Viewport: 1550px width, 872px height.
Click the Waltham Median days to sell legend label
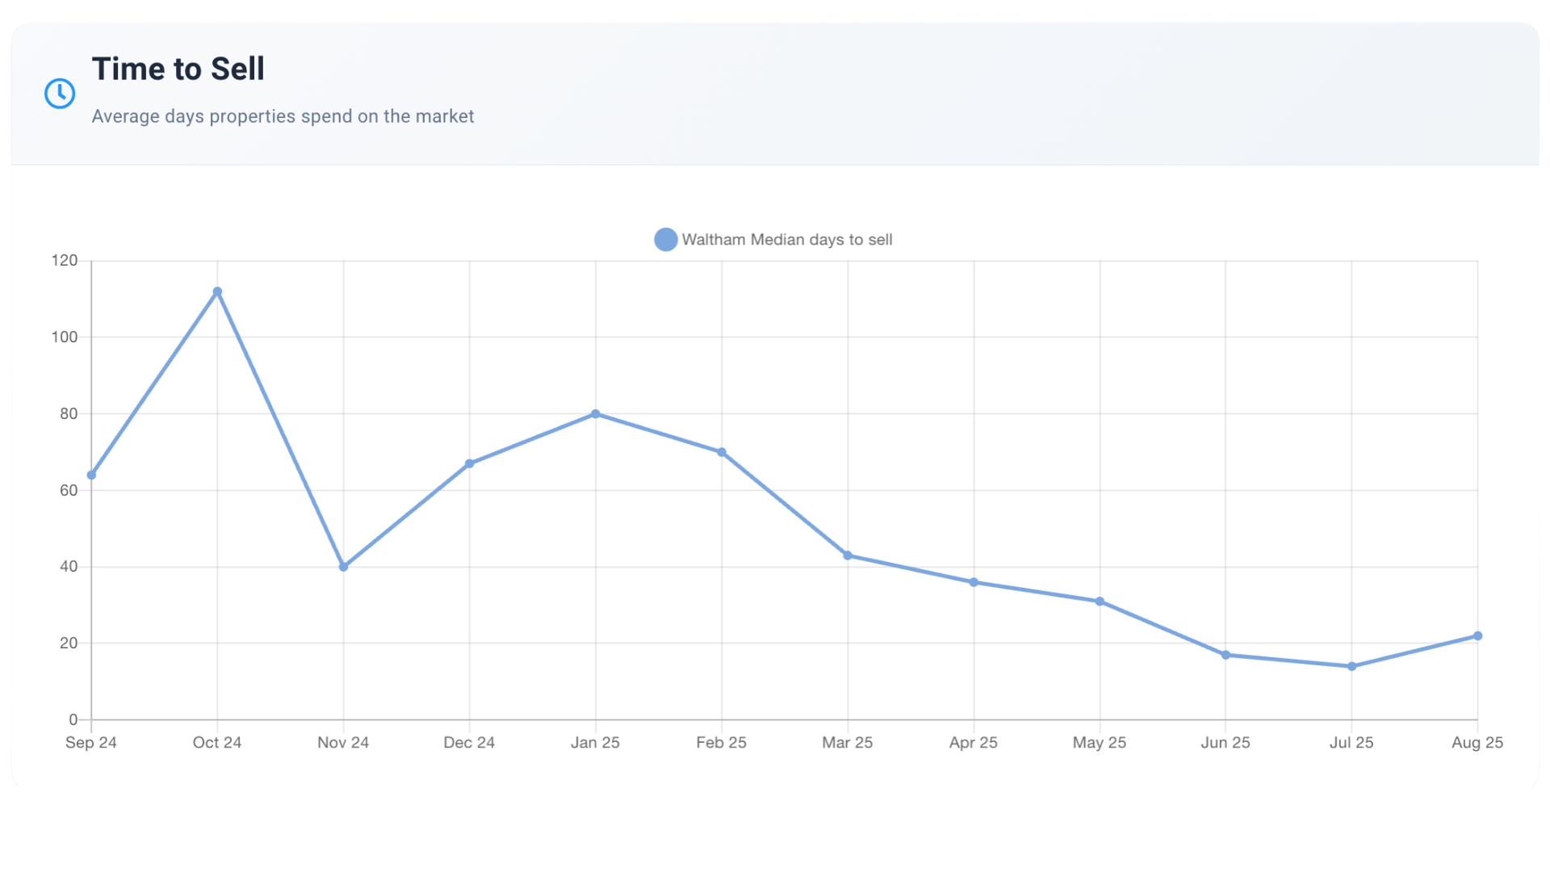click(786, 240)
